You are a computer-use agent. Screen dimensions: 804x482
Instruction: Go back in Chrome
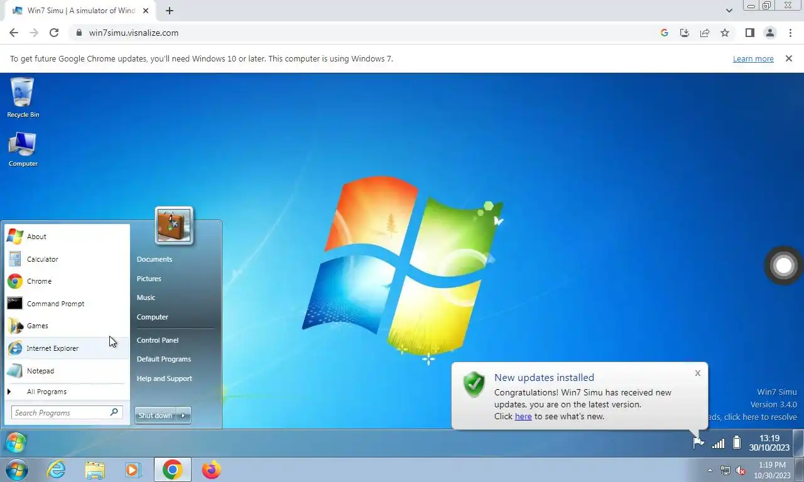click(14, 33)
